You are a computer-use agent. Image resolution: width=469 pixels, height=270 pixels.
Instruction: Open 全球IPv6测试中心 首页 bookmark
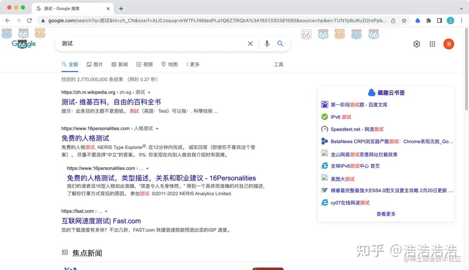point(355,166)
